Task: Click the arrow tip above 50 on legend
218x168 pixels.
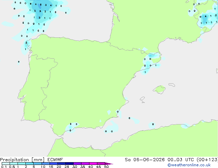Action: click(x=109, y=164)
